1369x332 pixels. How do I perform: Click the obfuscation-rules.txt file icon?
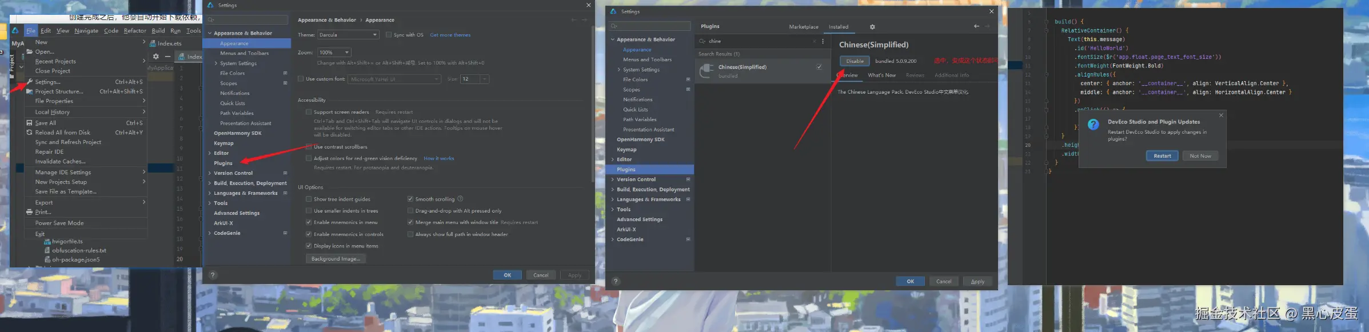[x=47, y=250]
